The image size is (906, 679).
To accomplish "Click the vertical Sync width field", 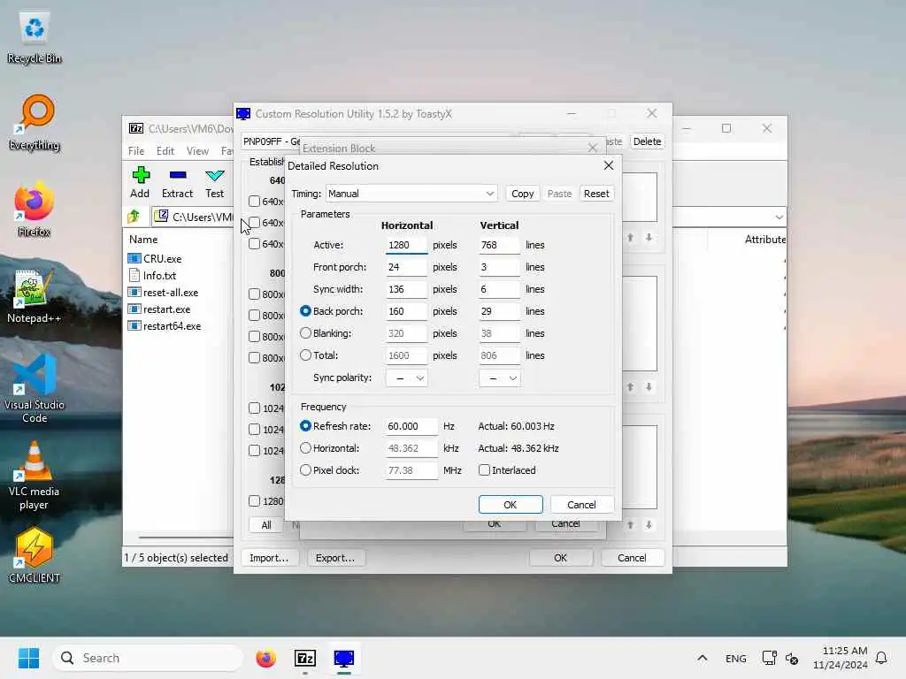I will (x=499, y=289).
